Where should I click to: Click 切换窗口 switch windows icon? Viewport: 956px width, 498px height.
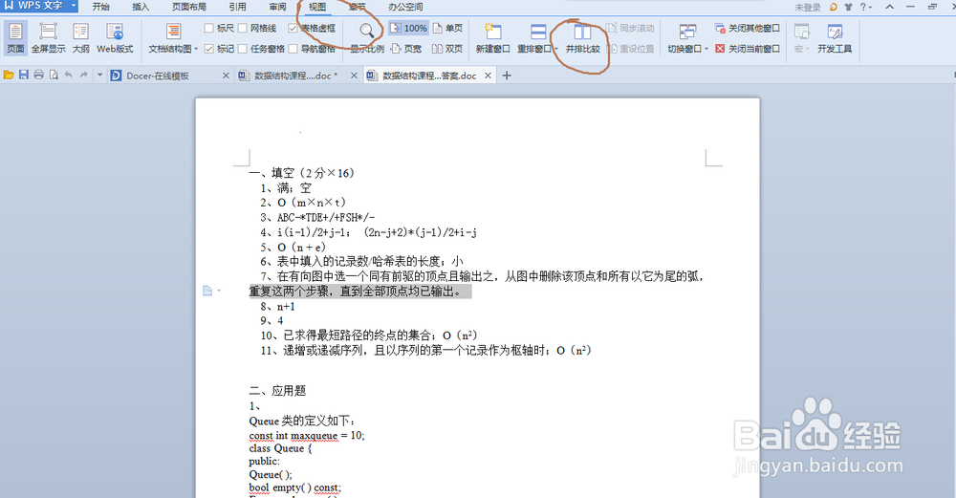click(687, 32)
